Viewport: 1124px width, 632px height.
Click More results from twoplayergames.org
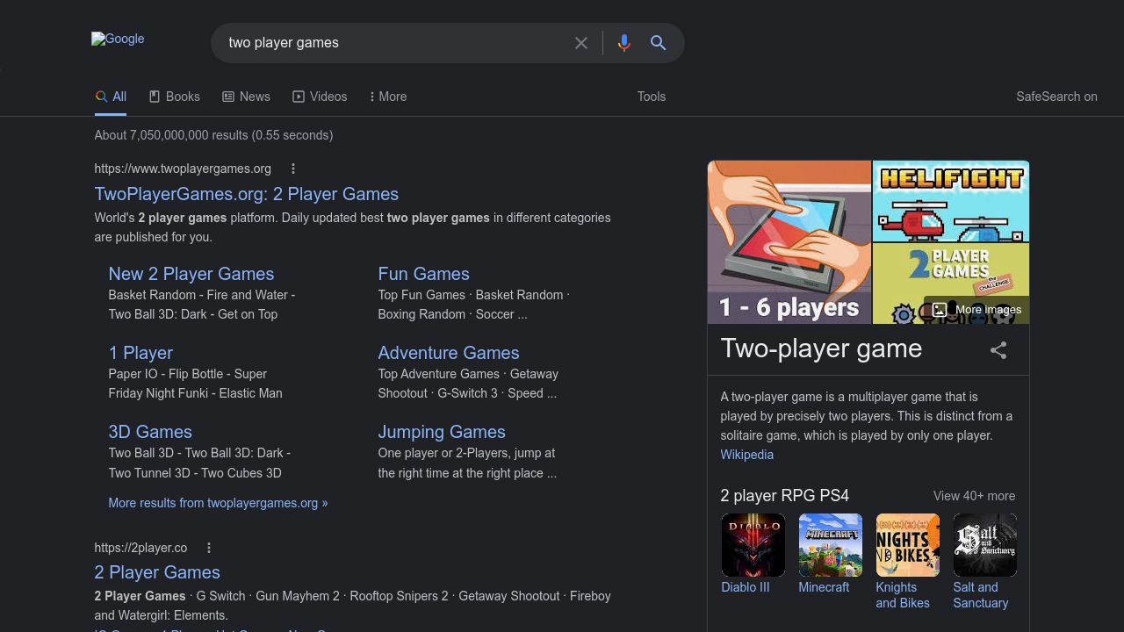218,503
